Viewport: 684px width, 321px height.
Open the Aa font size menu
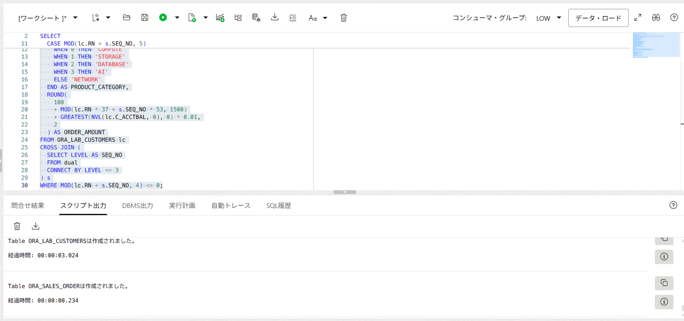click(x=313, y=18)
